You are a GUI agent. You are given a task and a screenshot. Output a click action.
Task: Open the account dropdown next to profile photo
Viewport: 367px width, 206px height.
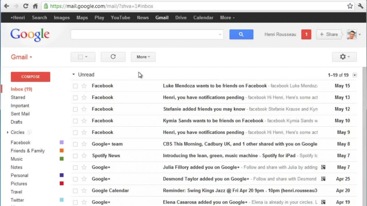click(x=359, y=35)
